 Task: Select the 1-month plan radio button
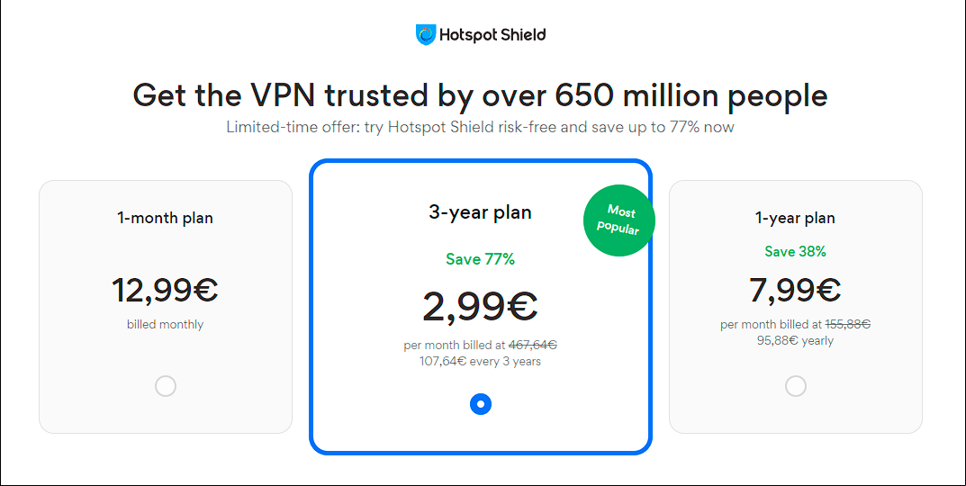pyautogui.click(x=165, y=386)
